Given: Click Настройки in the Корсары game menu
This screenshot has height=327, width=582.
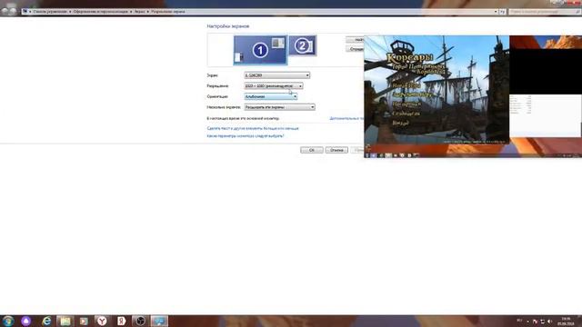Looking at the screenshot, I should tap(406, 104).
